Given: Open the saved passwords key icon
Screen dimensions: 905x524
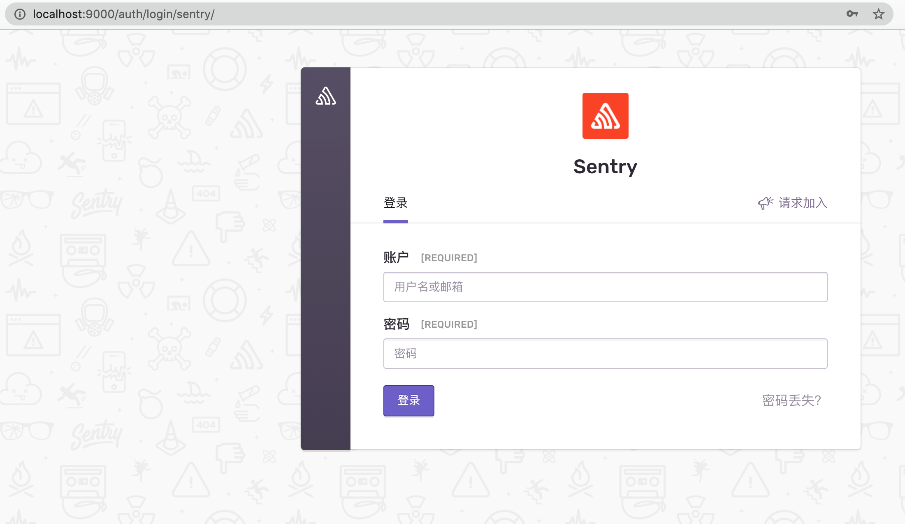Looking at the screenshot, I should pyautogui.click(x=852, y=14).
